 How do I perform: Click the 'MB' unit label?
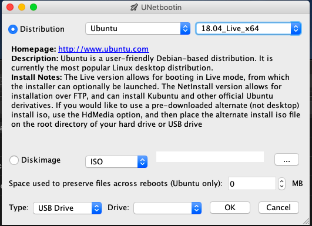297,184
